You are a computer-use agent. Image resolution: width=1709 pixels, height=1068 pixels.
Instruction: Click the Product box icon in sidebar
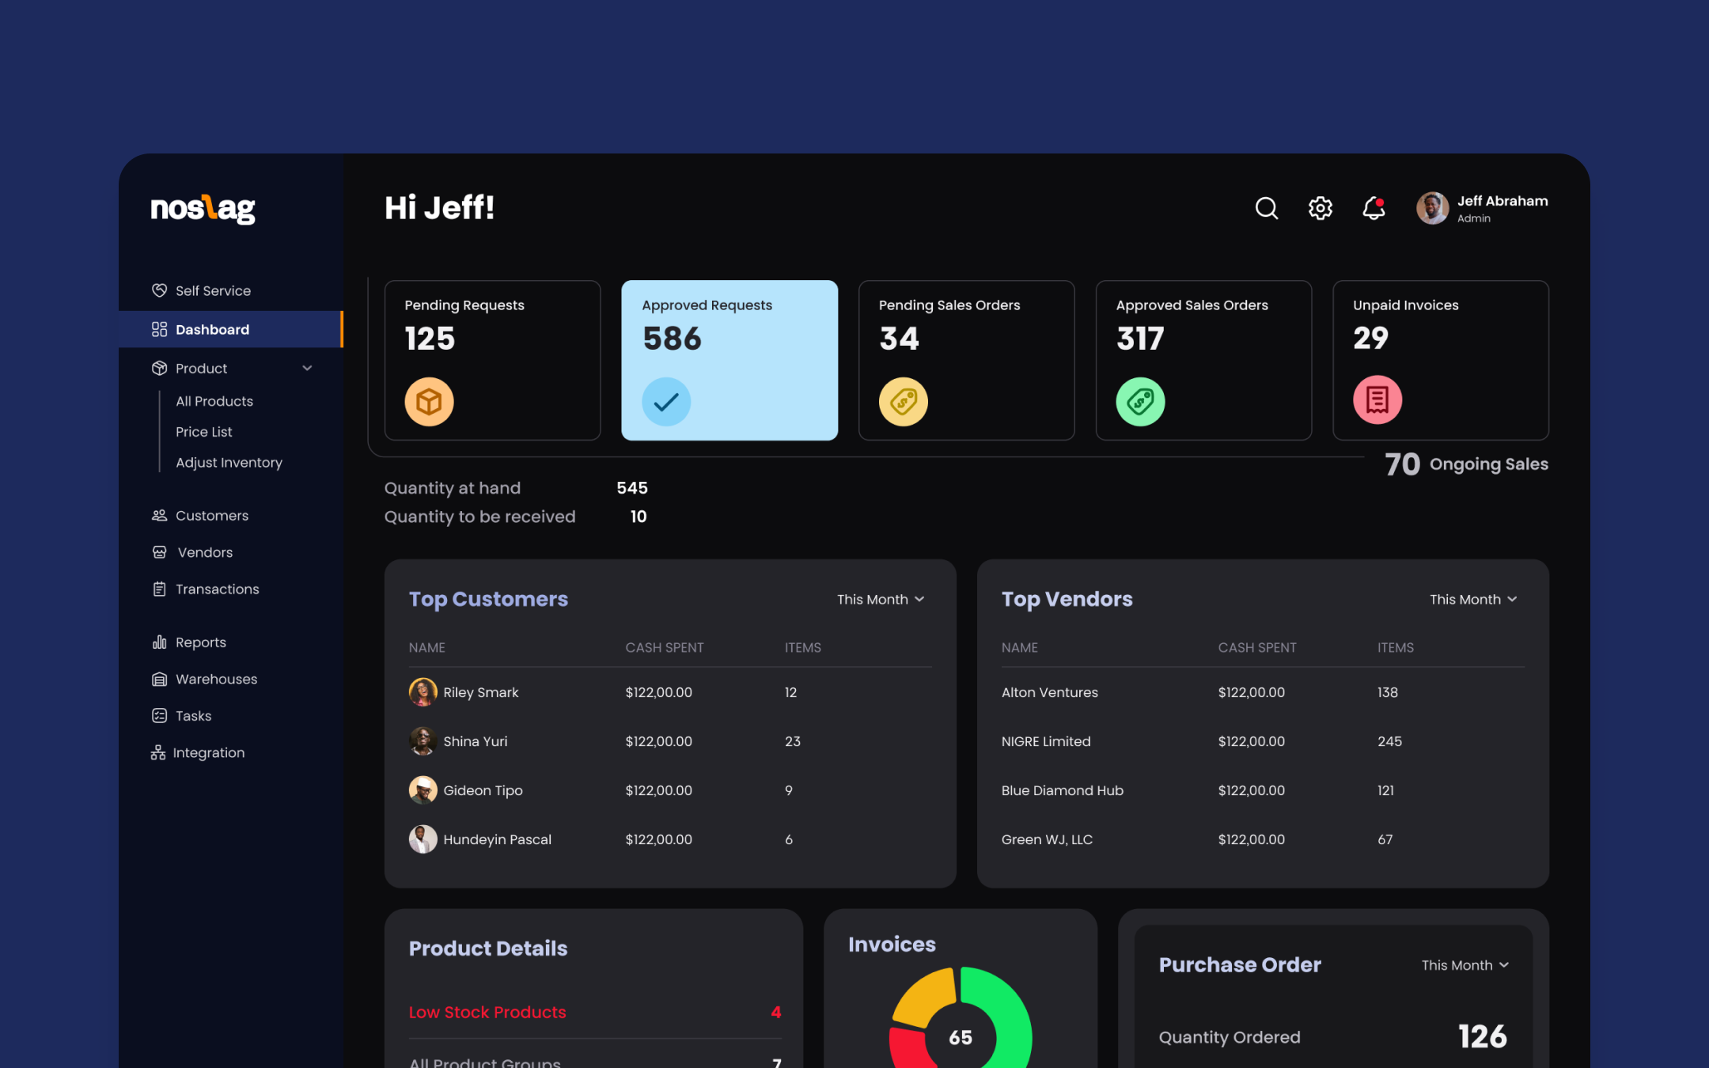click(x=159, y=368)
